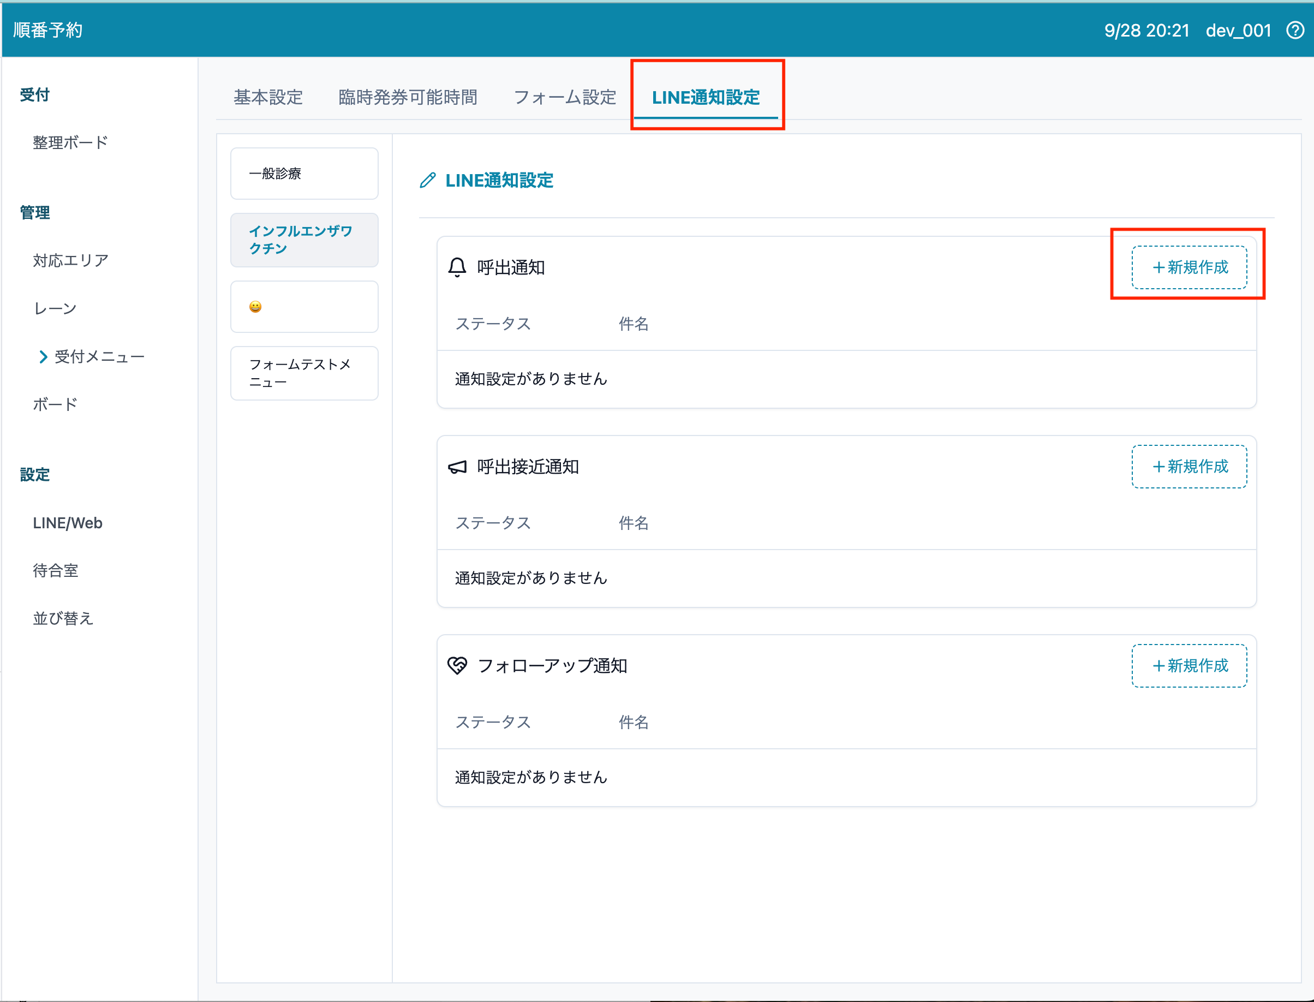Viewport: 1314px width, 1002px height.
Task: Click 新規作成 in the 呼出接近通知 section
Action: [1189, 467]
